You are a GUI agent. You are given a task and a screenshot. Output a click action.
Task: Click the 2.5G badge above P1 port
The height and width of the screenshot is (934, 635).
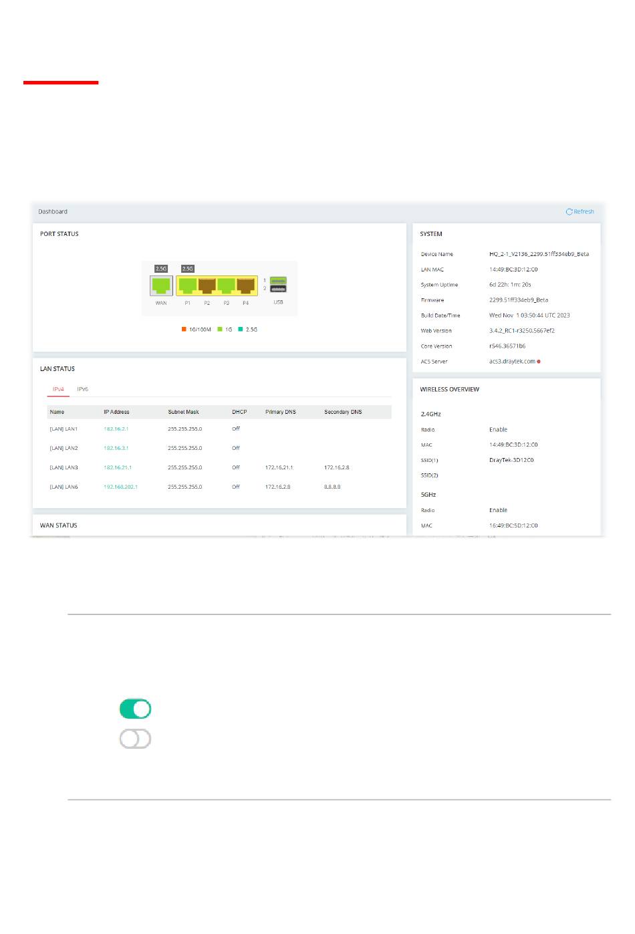(x=188, y=269)
